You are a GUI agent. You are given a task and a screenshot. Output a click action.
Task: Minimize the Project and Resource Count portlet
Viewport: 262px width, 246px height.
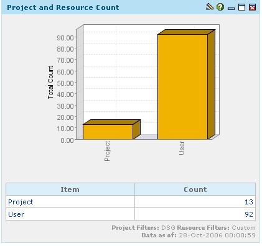(231, 9)
